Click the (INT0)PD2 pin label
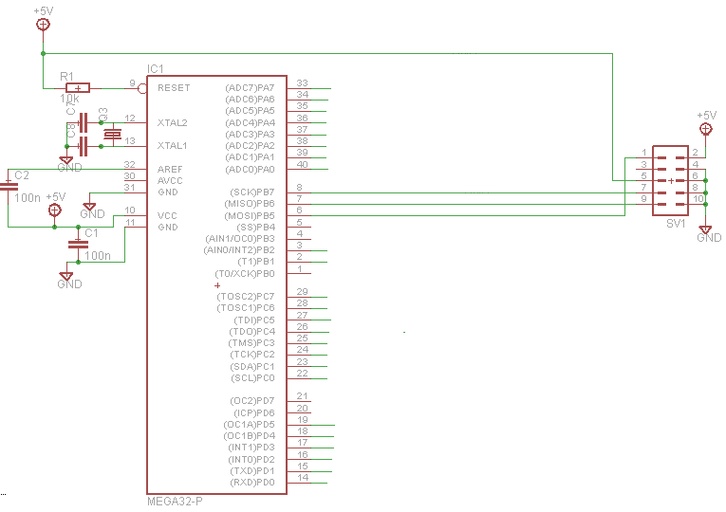The height and width of the screenshot is (512, 726). 251,460
